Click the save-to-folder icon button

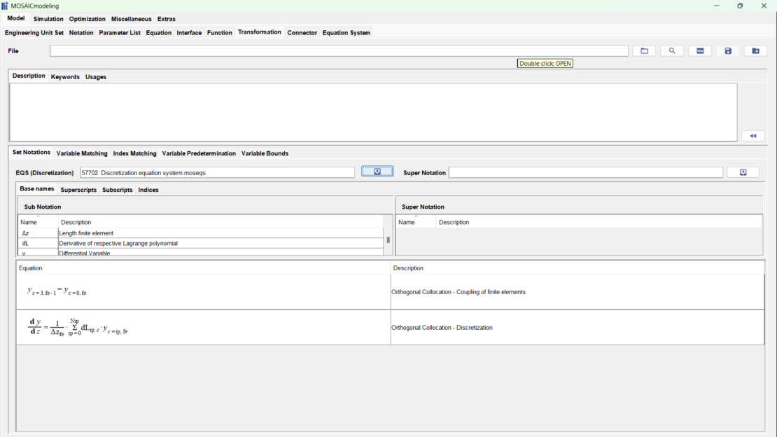tap(755, 51)
